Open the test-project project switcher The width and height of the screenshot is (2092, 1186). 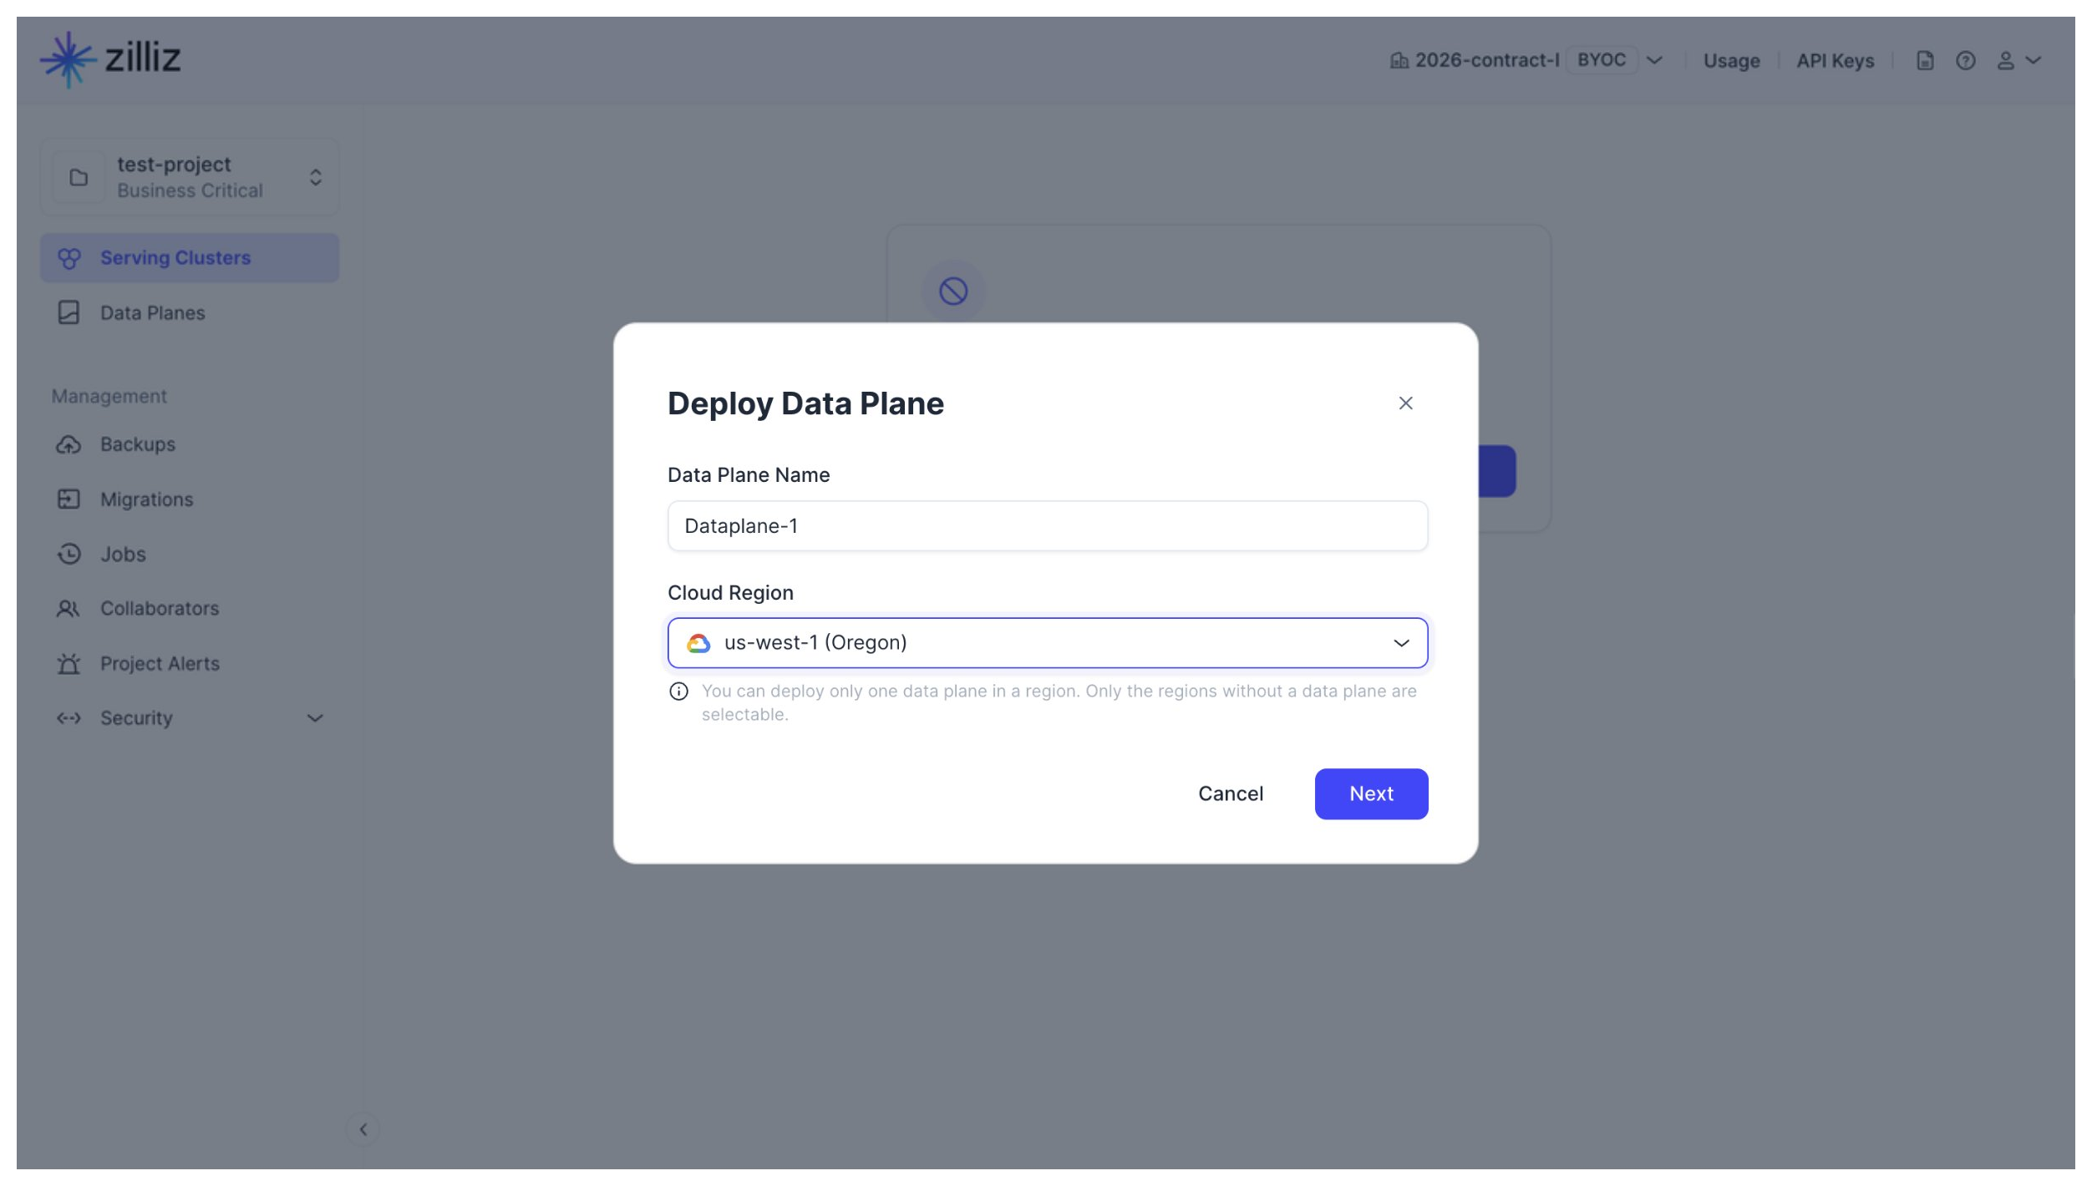tap(190, 177)
